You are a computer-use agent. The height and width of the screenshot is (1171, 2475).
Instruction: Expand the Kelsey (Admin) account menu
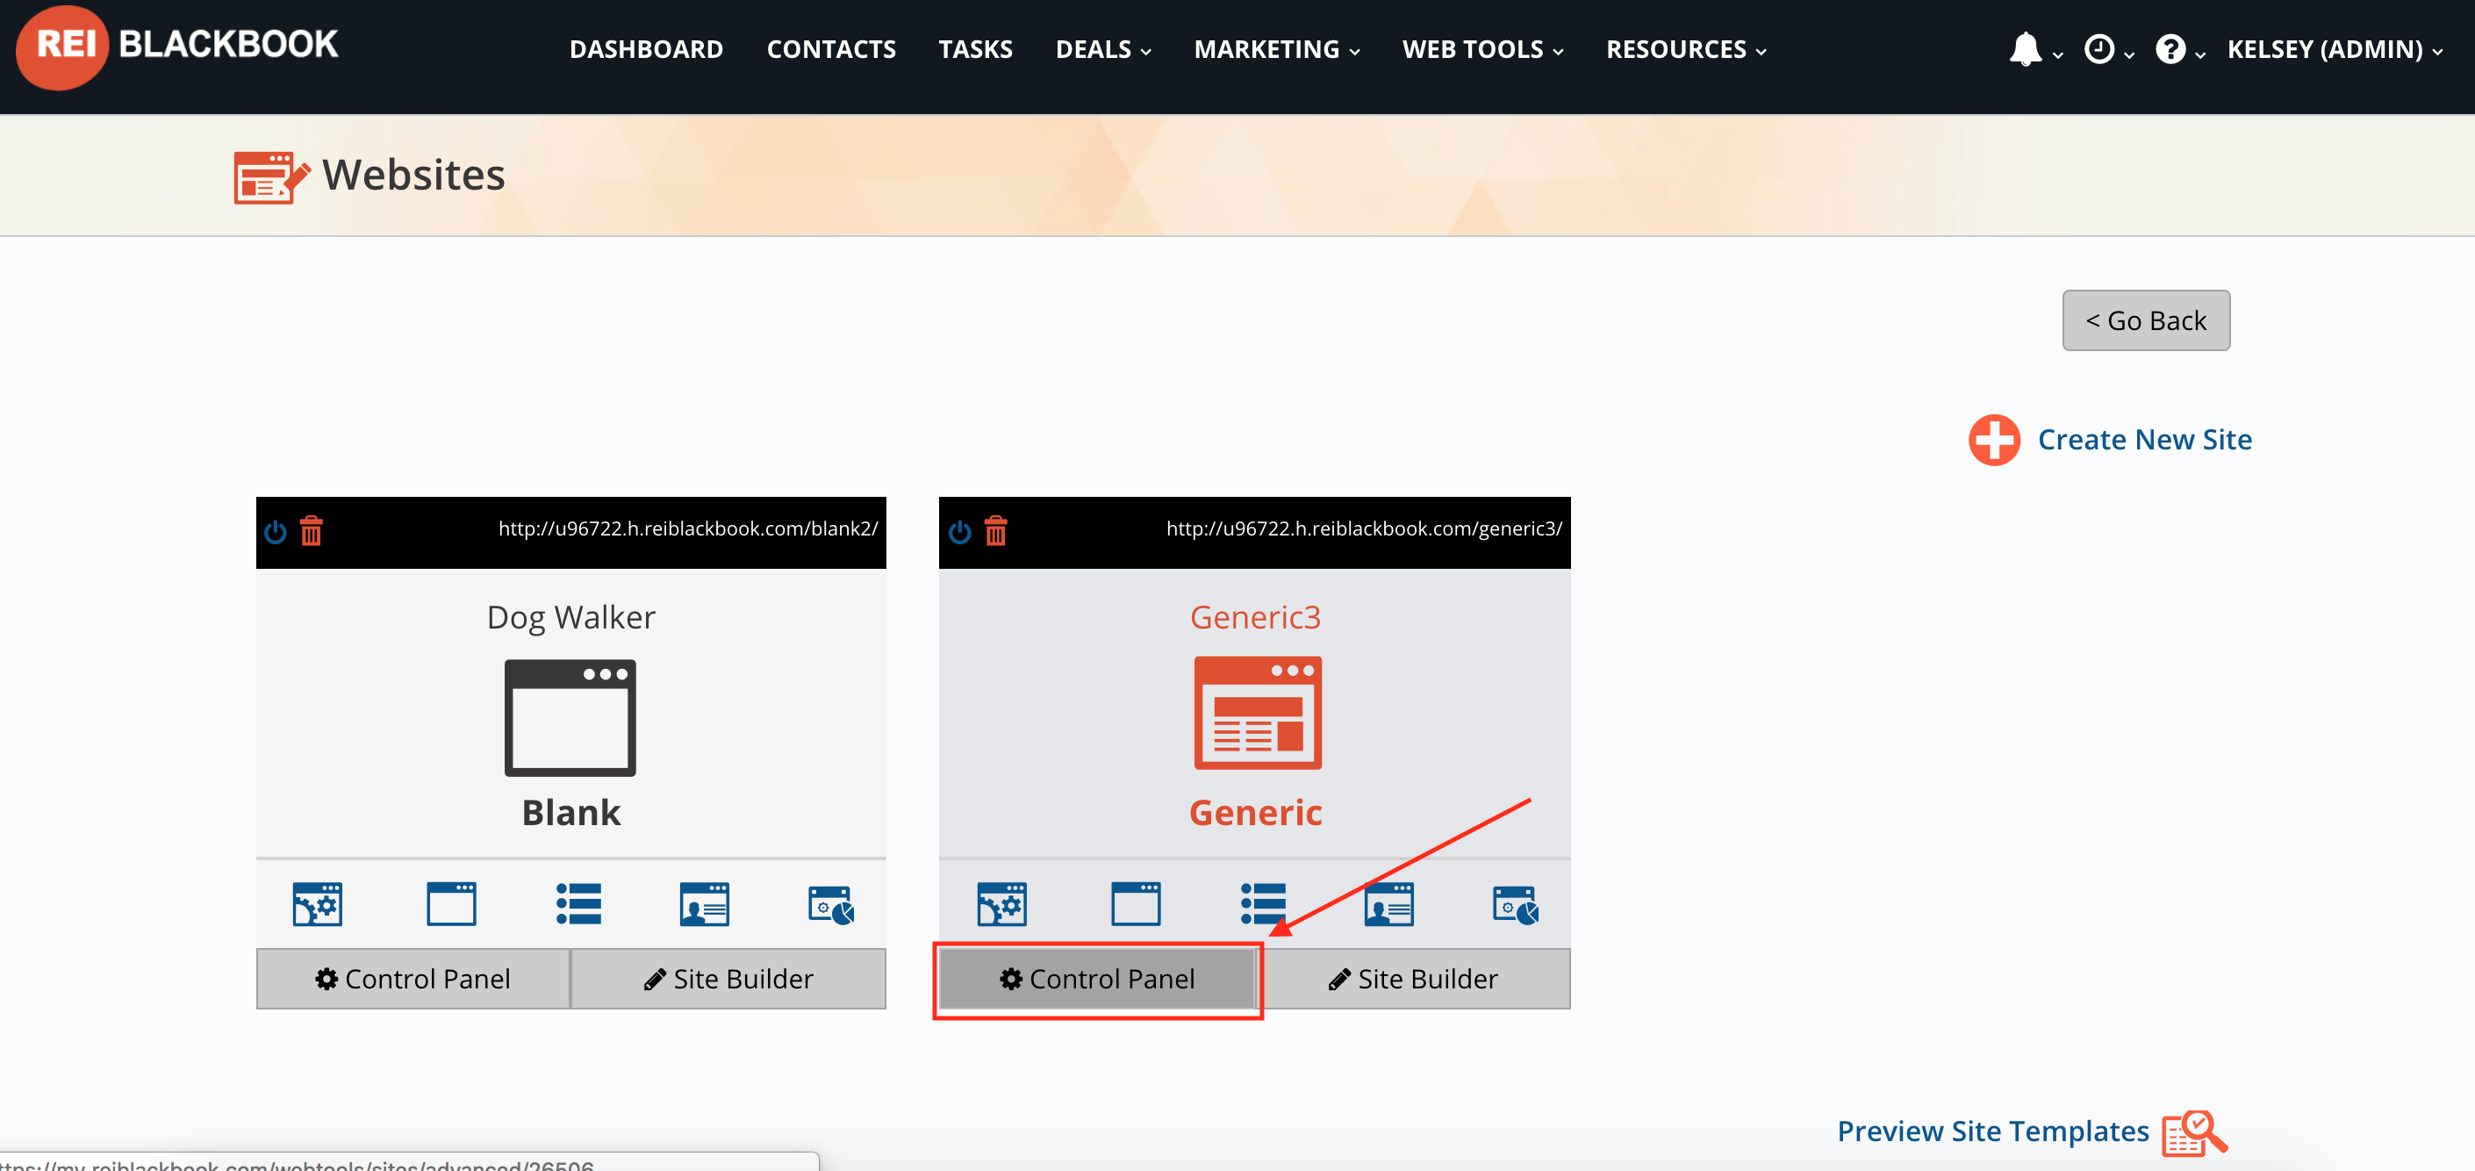tap(2335, 49)
